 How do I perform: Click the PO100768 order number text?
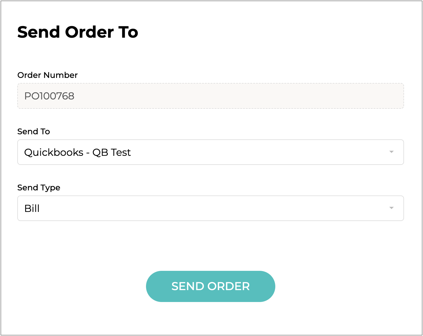click(x=49, y=96)
